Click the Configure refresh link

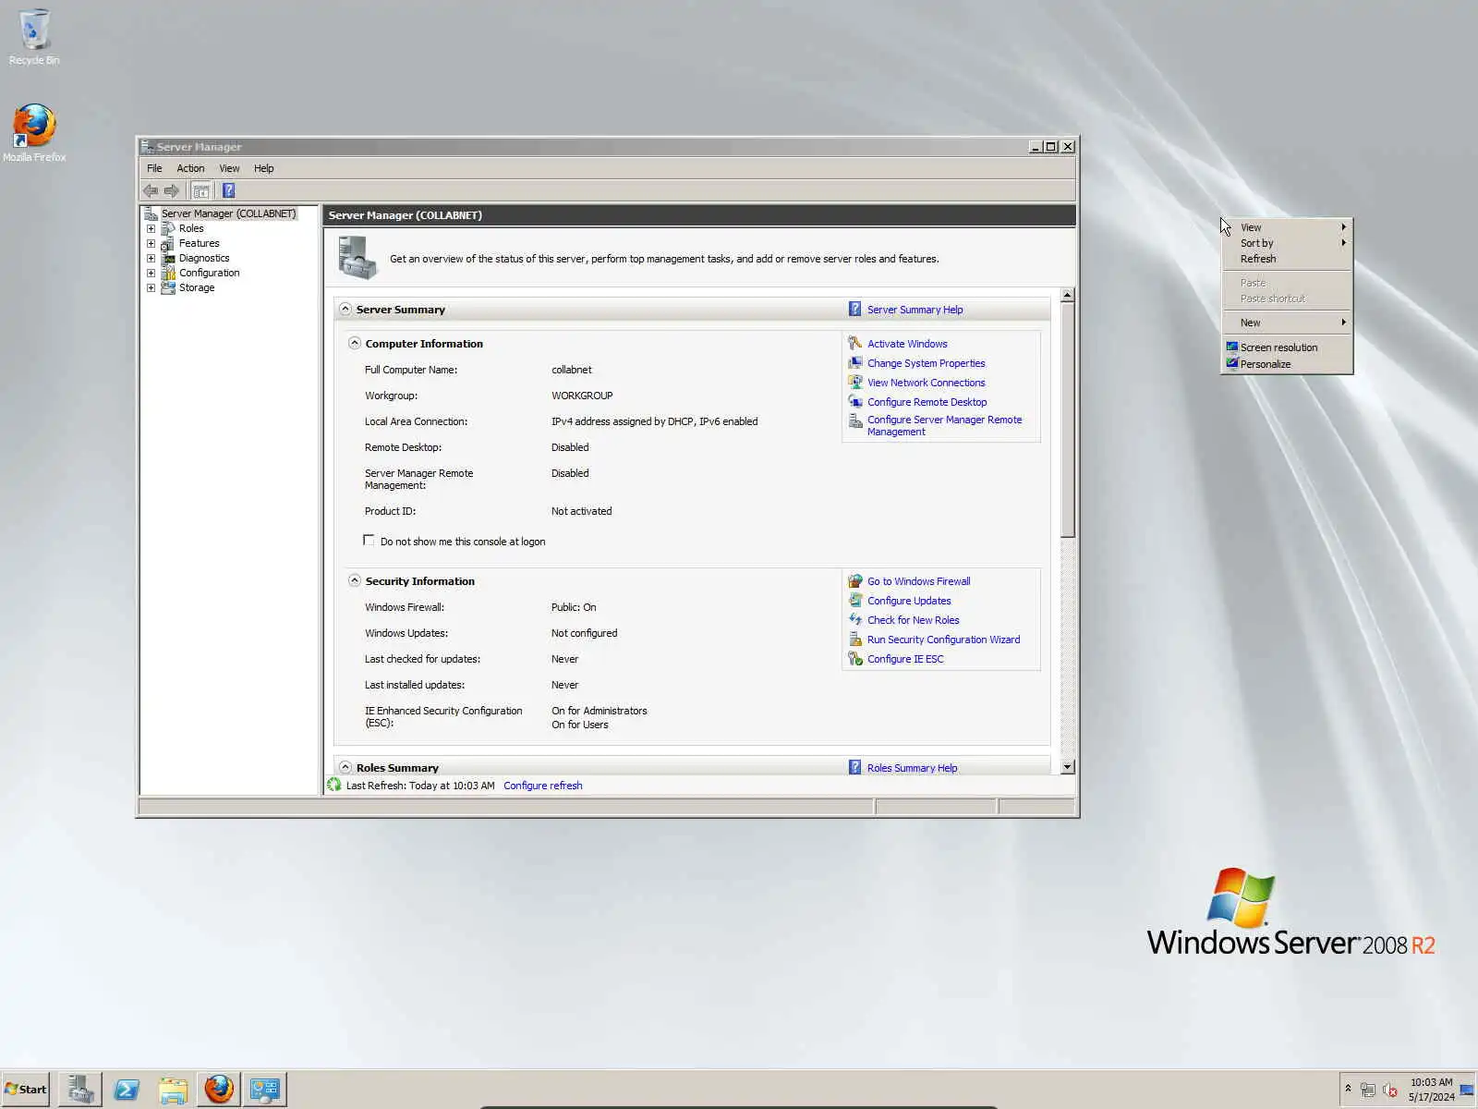tap(543, 786)
